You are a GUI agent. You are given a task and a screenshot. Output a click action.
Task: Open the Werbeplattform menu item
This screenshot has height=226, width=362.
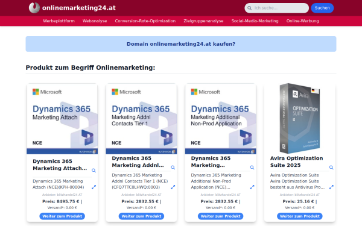pyautogui.click(x=59, y=21)
